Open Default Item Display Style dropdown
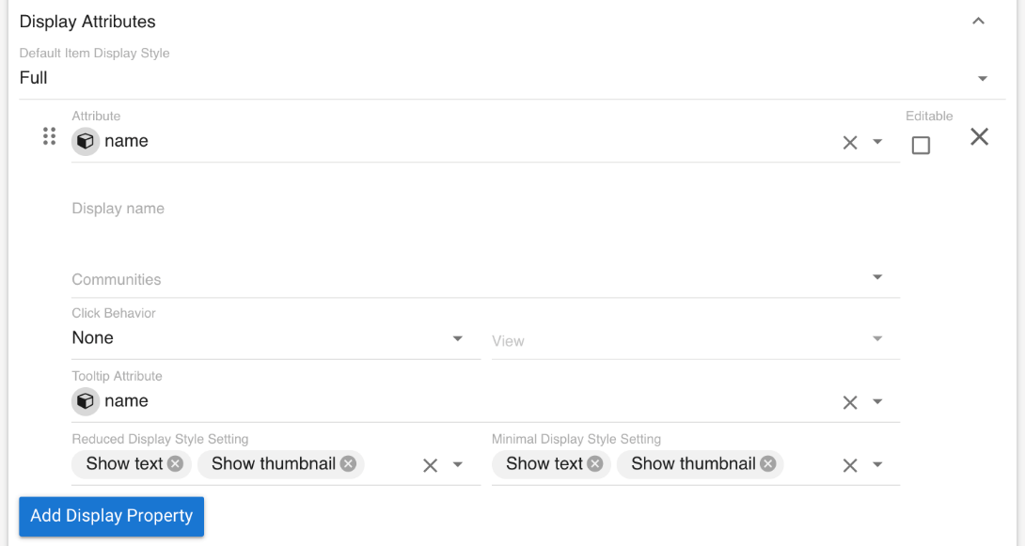The width and height of the screenshot is (1025, 546). coord(982,79)
